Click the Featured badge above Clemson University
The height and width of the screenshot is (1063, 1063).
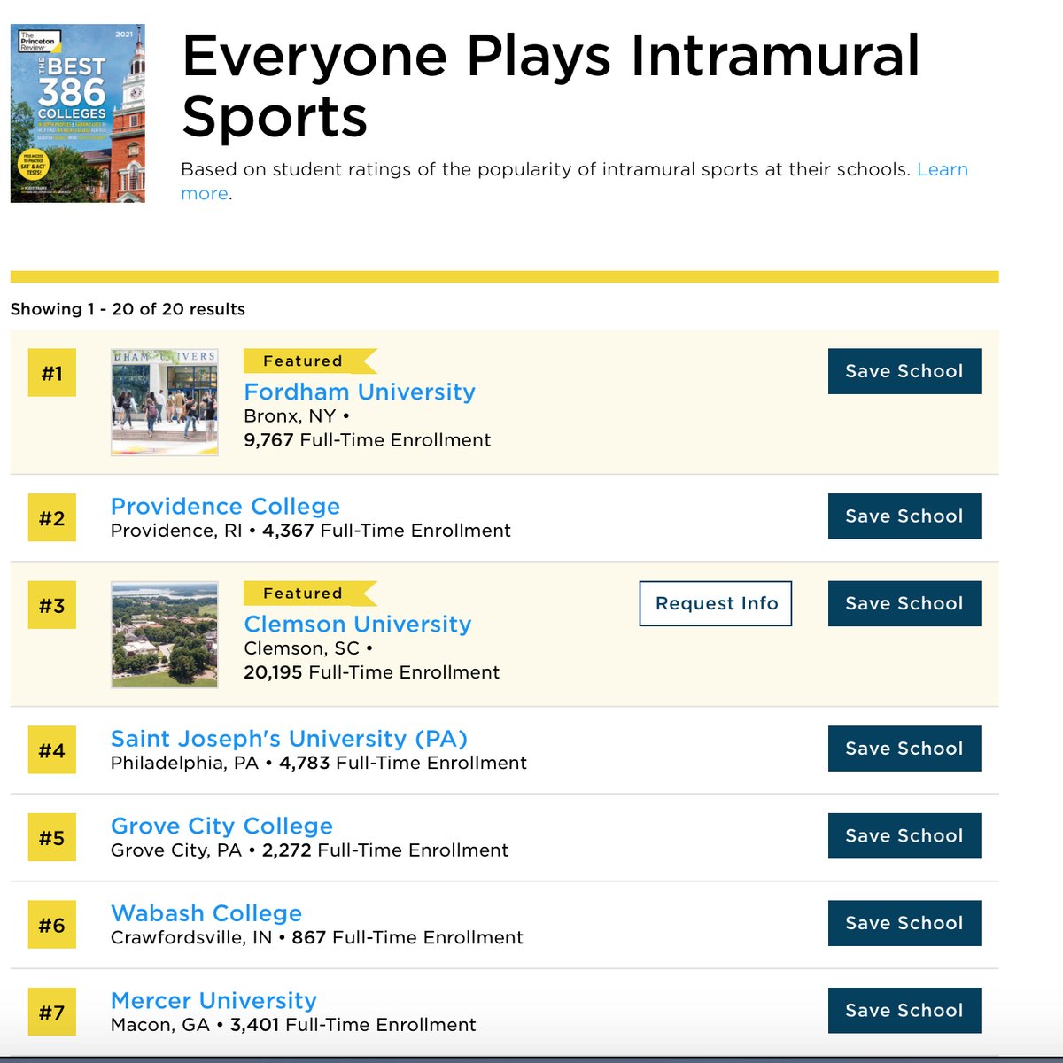coord(310,594)
